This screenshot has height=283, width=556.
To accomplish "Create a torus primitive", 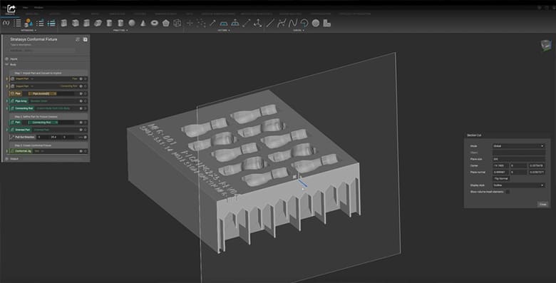I will [154, 23].
